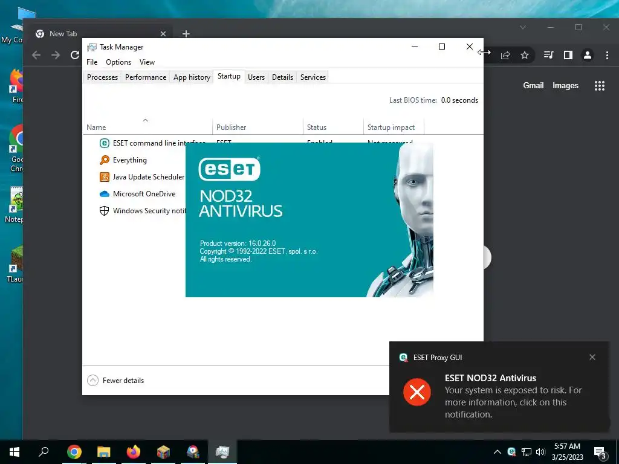Go forward in Chrome

(x=56, y=55)
